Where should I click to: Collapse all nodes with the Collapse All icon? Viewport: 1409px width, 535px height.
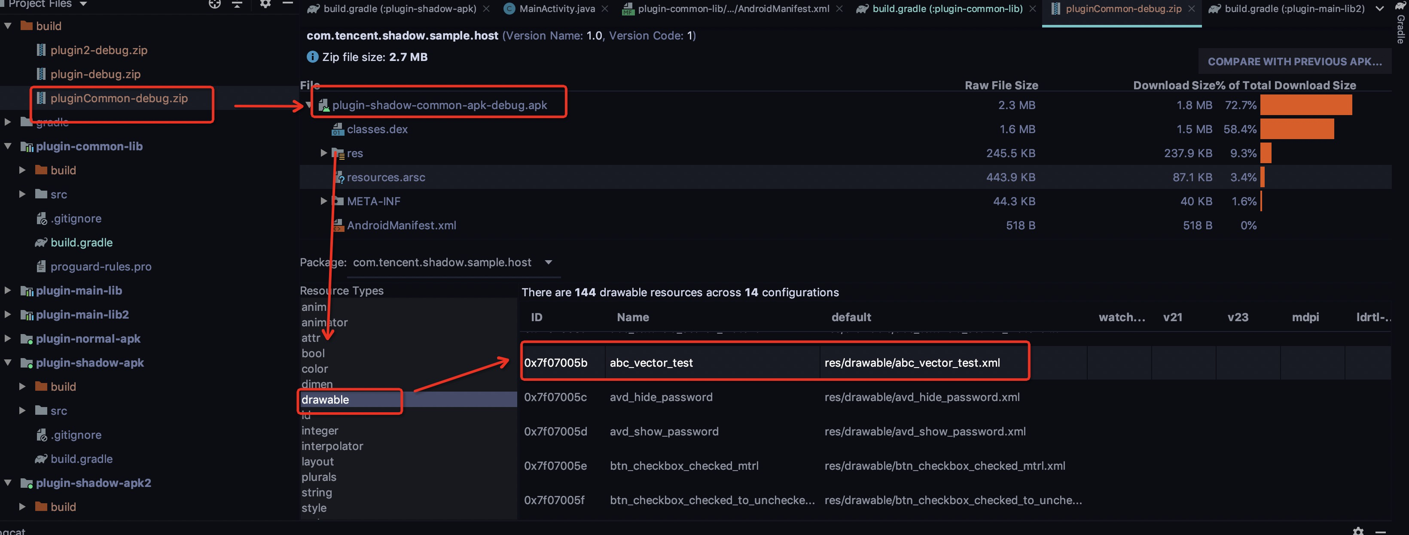point(237,4)
